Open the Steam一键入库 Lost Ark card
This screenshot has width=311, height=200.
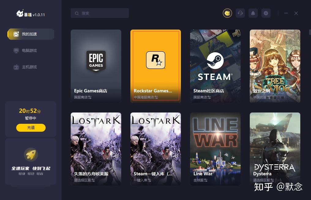tap(156, 149)
